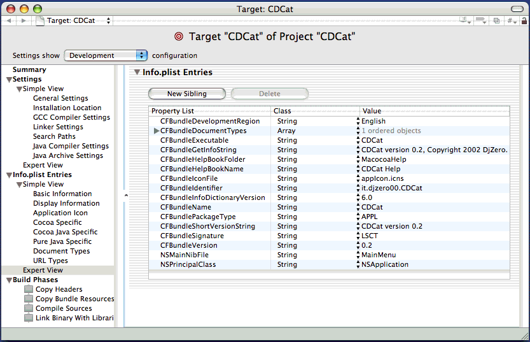Collapse the Build Phases group in sidebar
Screen dimensions: 530x342
8,280
